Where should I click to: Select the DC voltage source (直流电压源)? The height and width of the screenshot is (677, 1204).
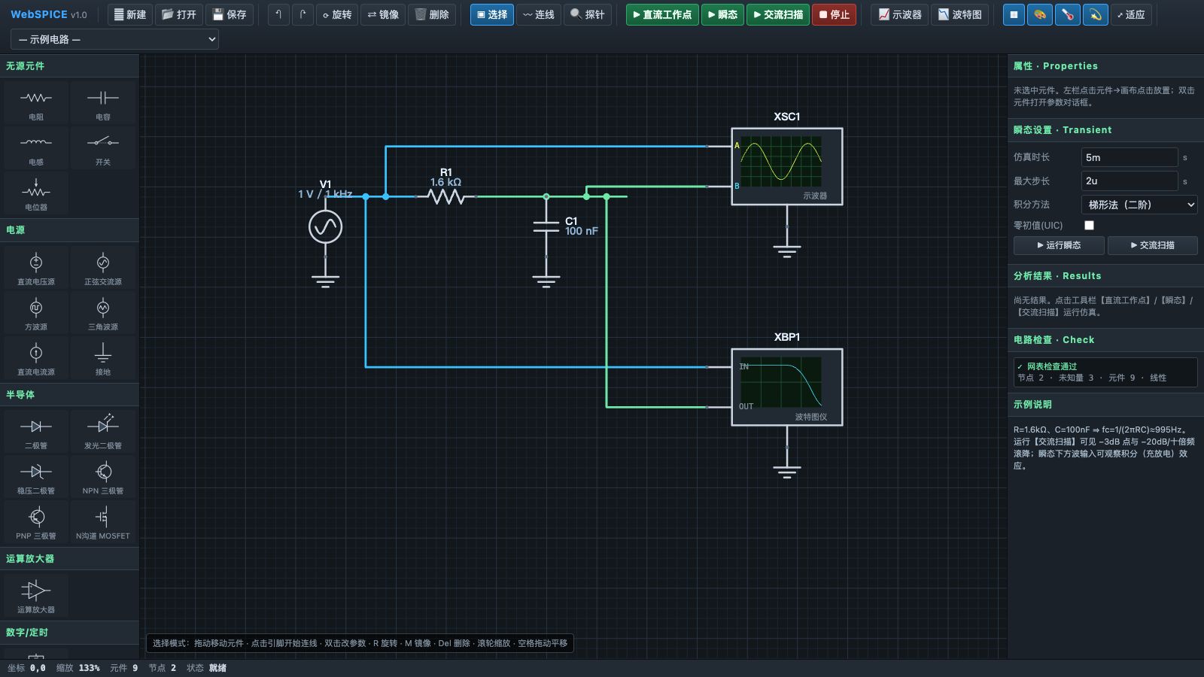coord(36,268)
